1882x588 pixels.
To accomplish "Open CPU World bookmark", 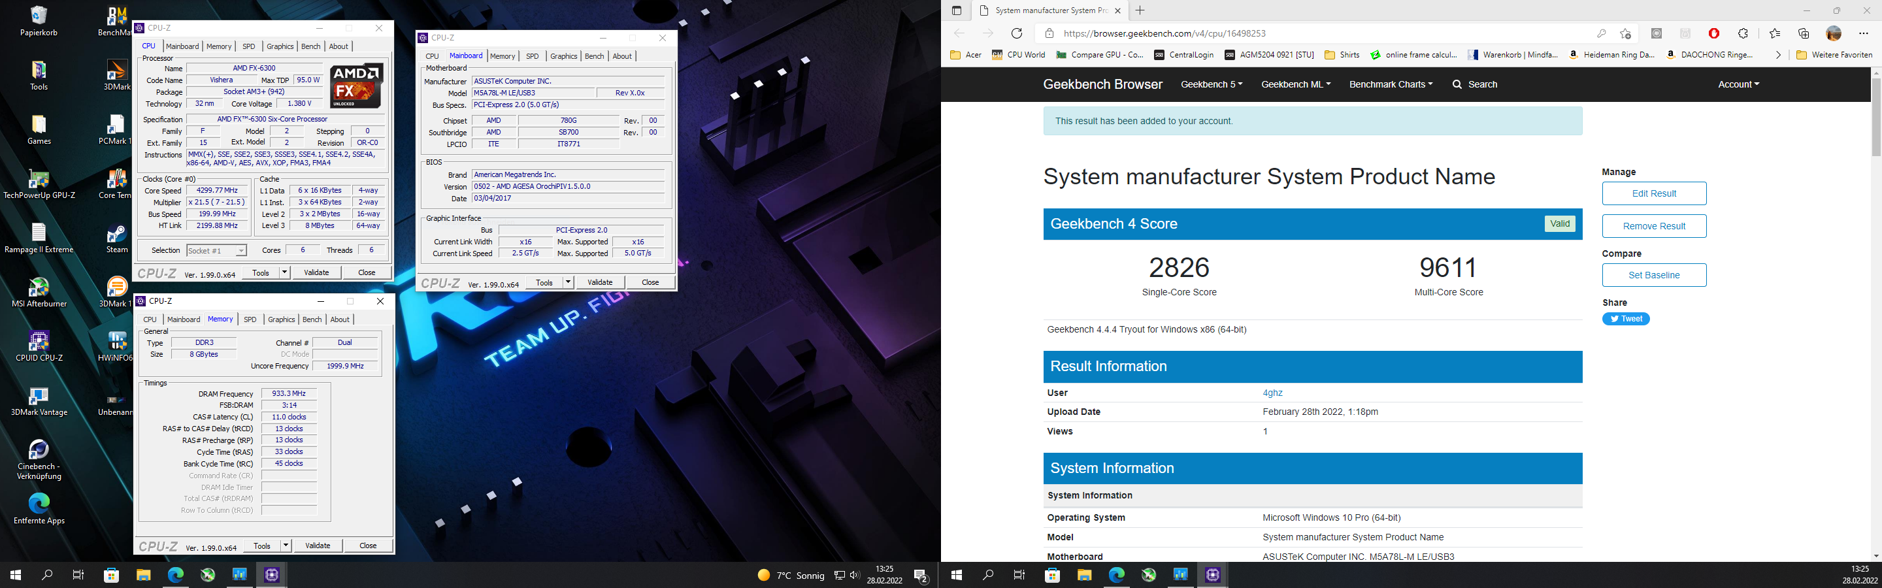I will point(1019,55).
